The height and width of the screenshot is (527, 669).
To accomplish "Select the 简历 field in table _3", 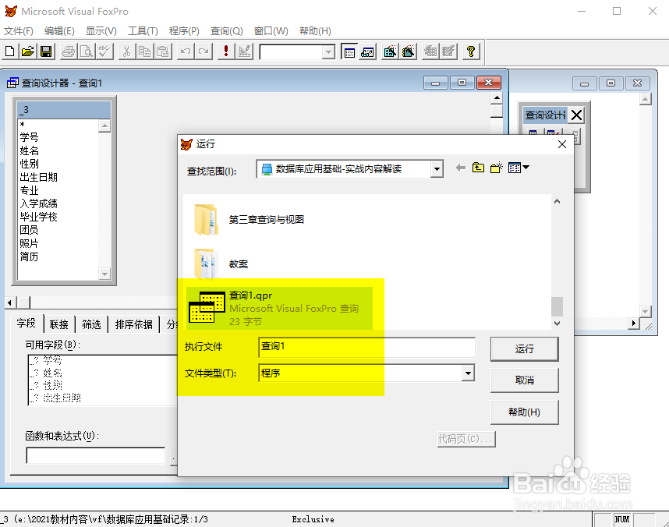I will click(x=29, y=256).
